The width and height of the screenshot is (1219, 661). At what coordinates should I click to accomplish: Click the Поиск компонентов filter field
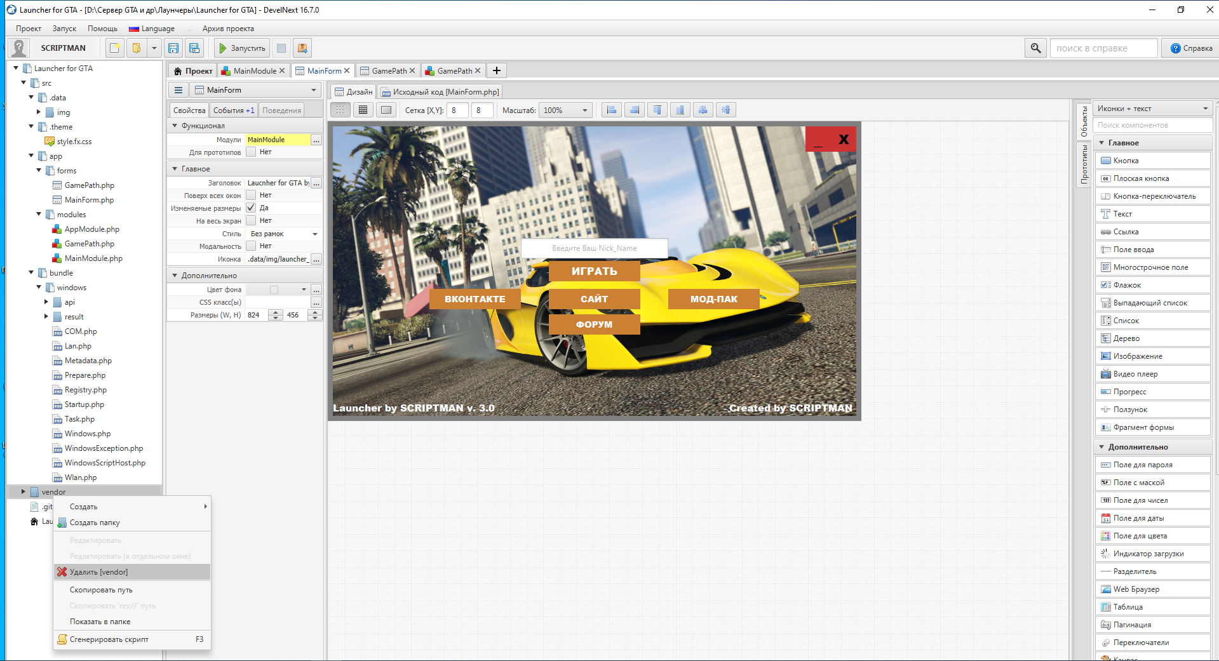point(1152,125)
